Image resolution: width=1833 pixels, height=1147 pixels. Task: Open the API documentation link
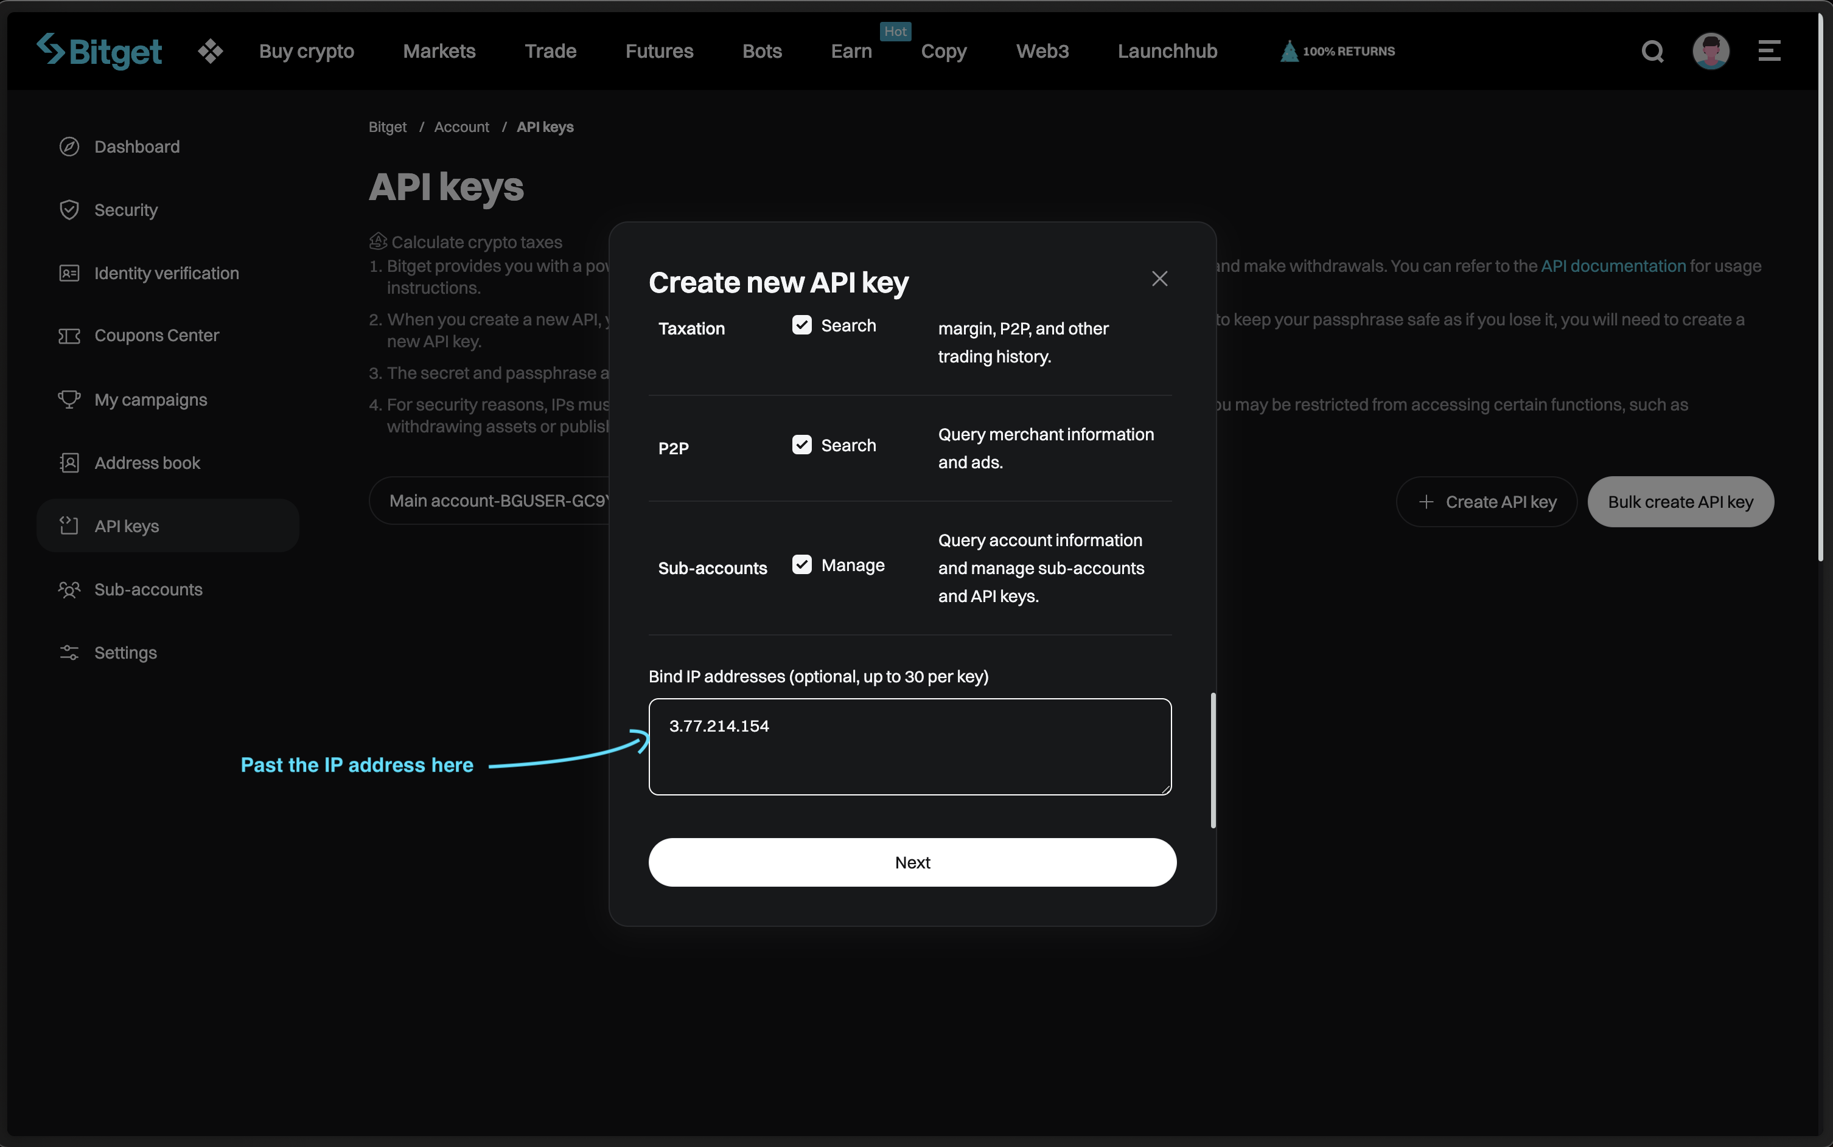pos(1613,266)
